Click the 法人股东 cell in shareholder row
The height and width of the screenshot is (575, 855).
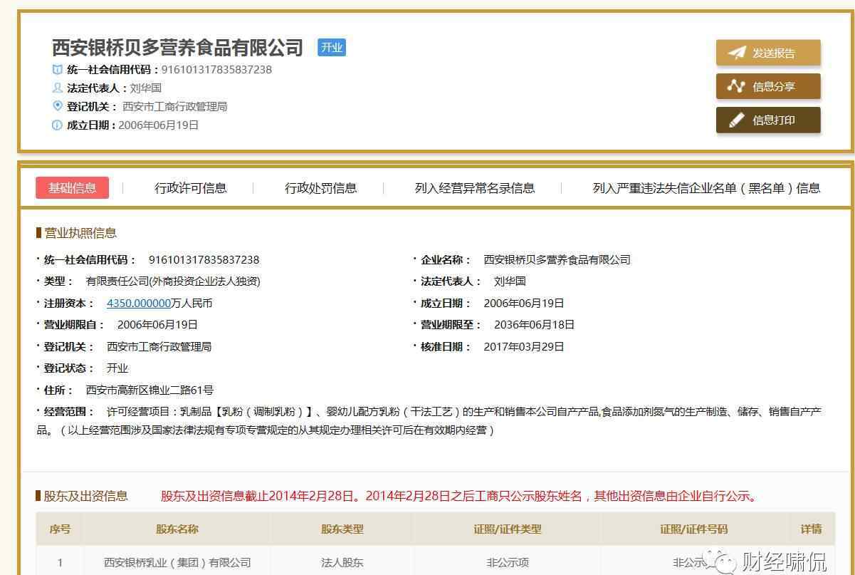pyautogui.click(x=342, y=563)
